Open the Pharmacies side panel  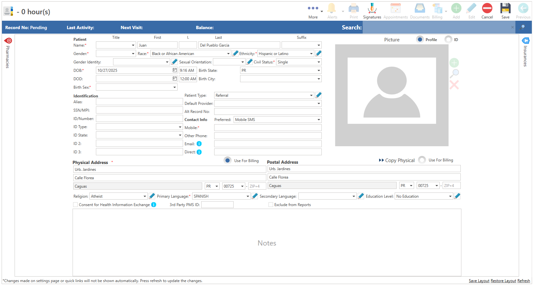8,53
